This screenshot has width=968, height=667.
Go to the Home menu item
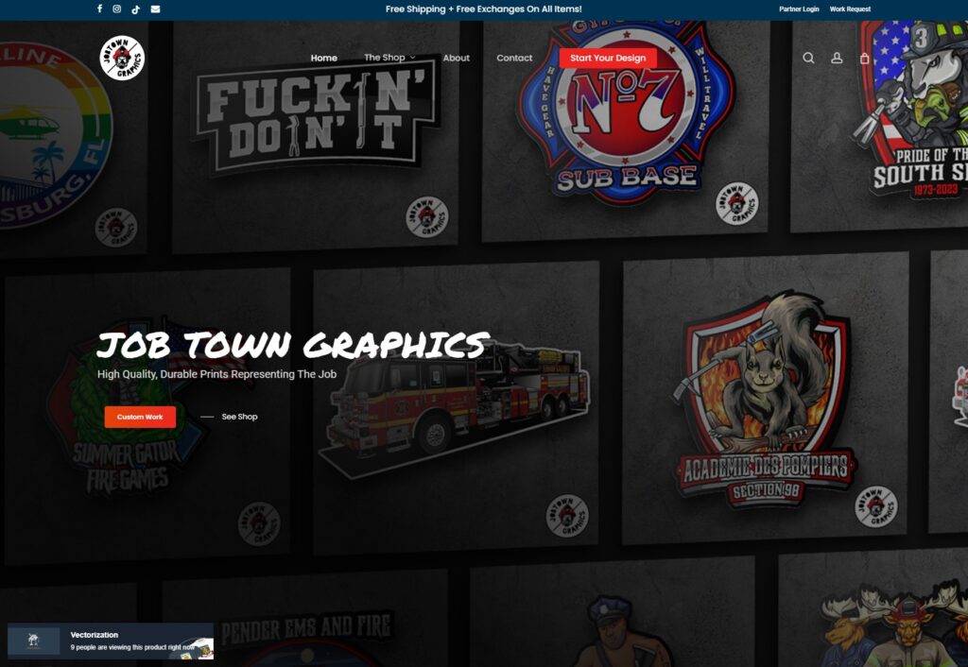pyautogui.click(x=323, y=58)
